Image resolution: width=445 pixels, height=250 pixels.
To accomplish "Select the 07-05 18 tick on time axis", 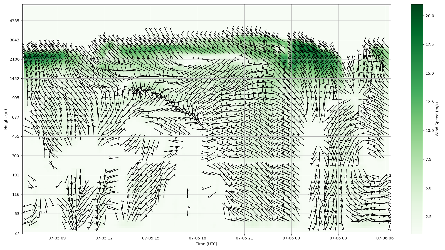I will pyautogui.click(x=198, y=238).
